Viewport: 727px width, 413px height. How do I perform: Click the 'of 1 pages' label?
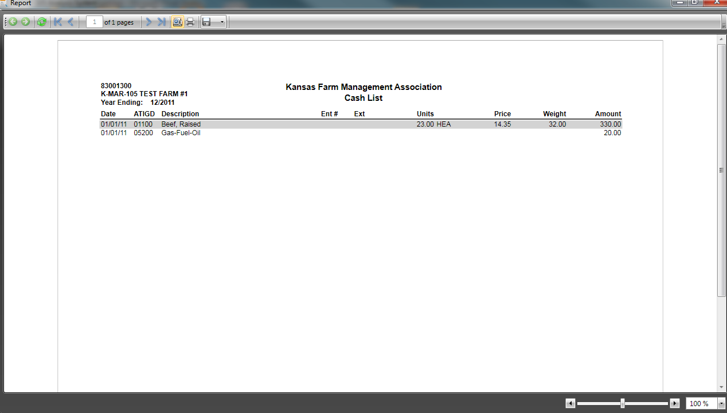119,22
